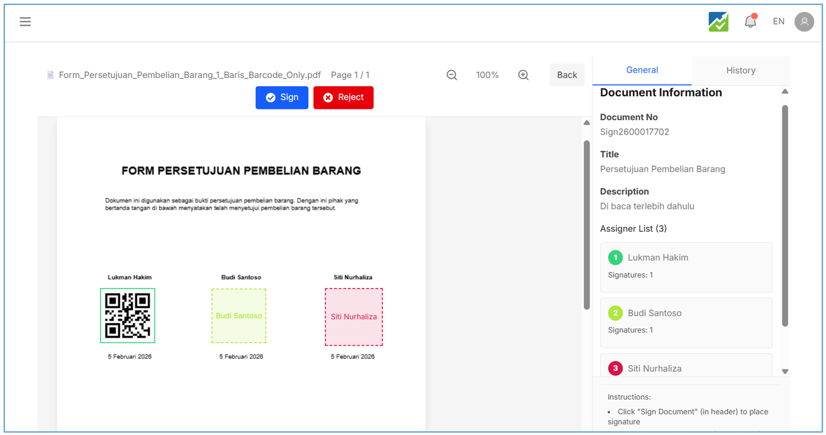Open the user profile avatar
Image resolution: width=826 pixels, height=435 pixels.
click(804, 22)
